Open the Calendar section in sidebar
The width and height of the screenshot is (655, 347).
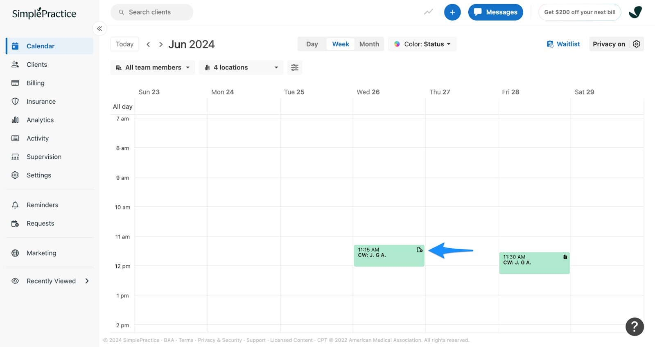pos(50,46)
